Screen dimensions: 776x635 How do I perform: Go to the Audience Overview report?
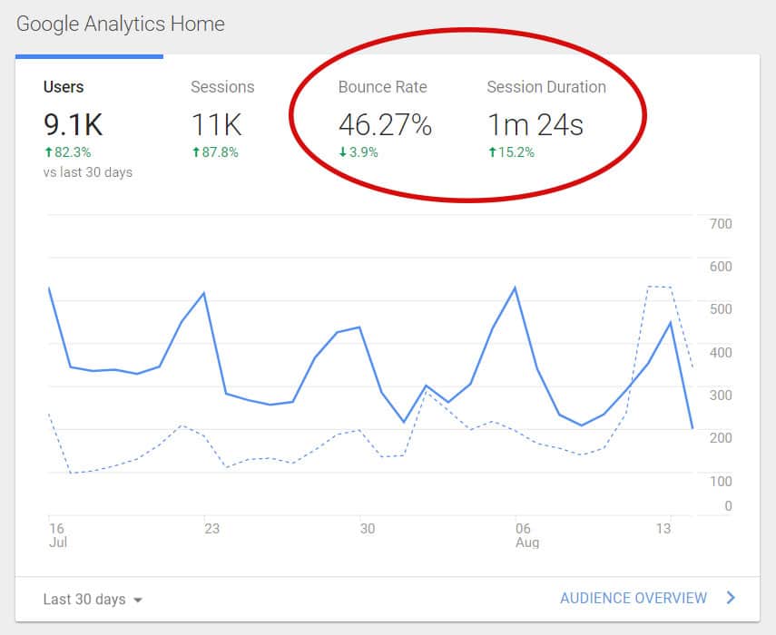(634, 599)
